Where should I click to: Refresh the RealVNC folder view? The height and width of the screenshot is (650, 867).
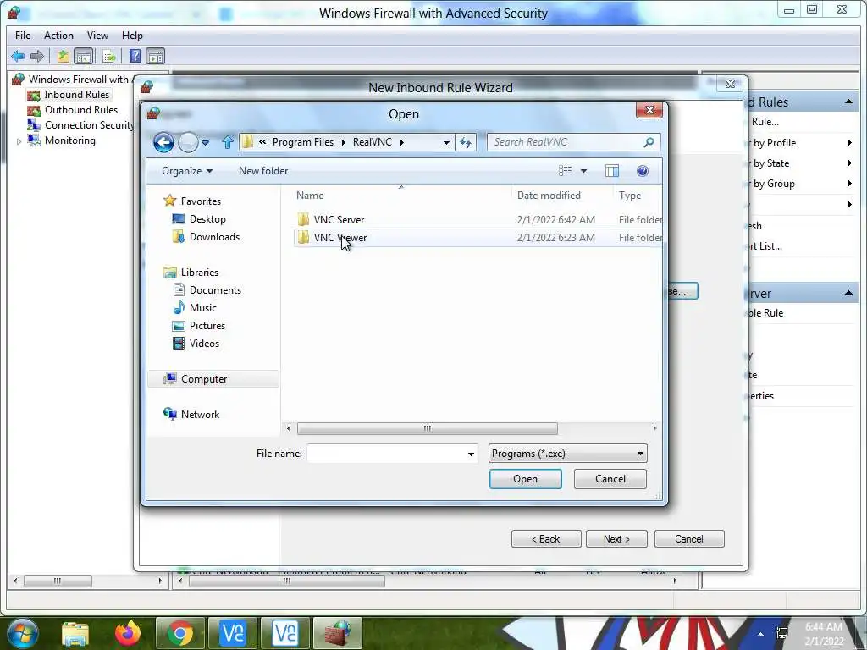(466, 142)
